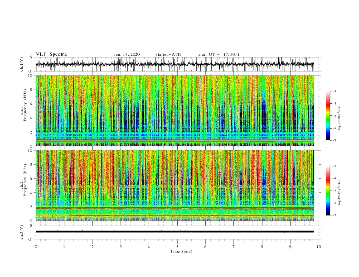Screen dimensions: 359x277
Task: Click the "Time (min)" axis label
Action: 181,251
